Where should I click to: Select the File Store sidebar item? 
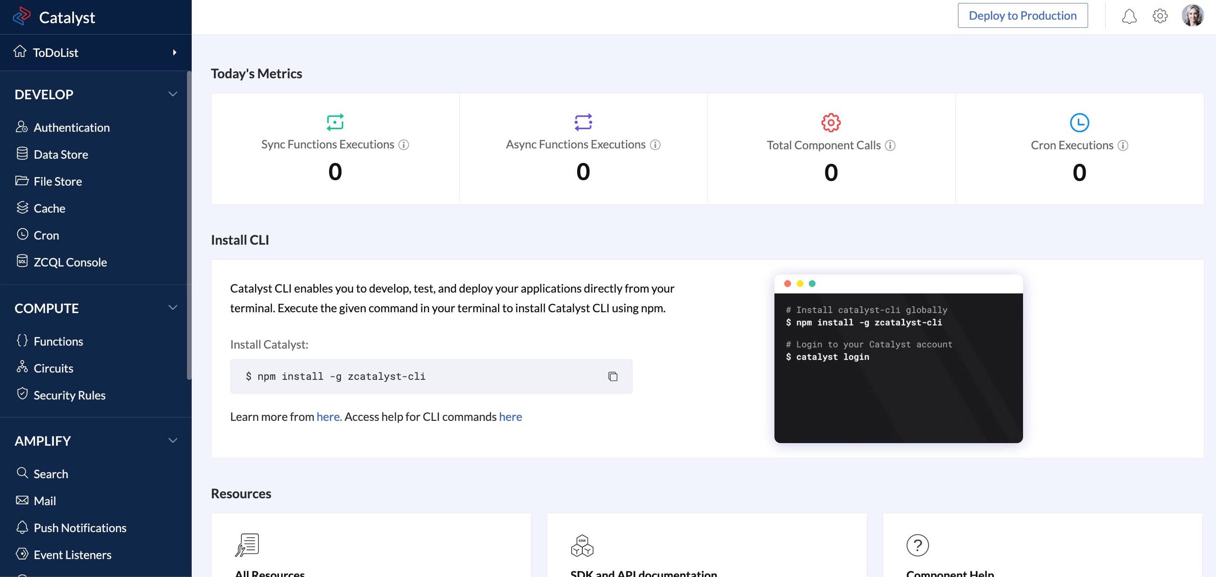coord(58,181)
